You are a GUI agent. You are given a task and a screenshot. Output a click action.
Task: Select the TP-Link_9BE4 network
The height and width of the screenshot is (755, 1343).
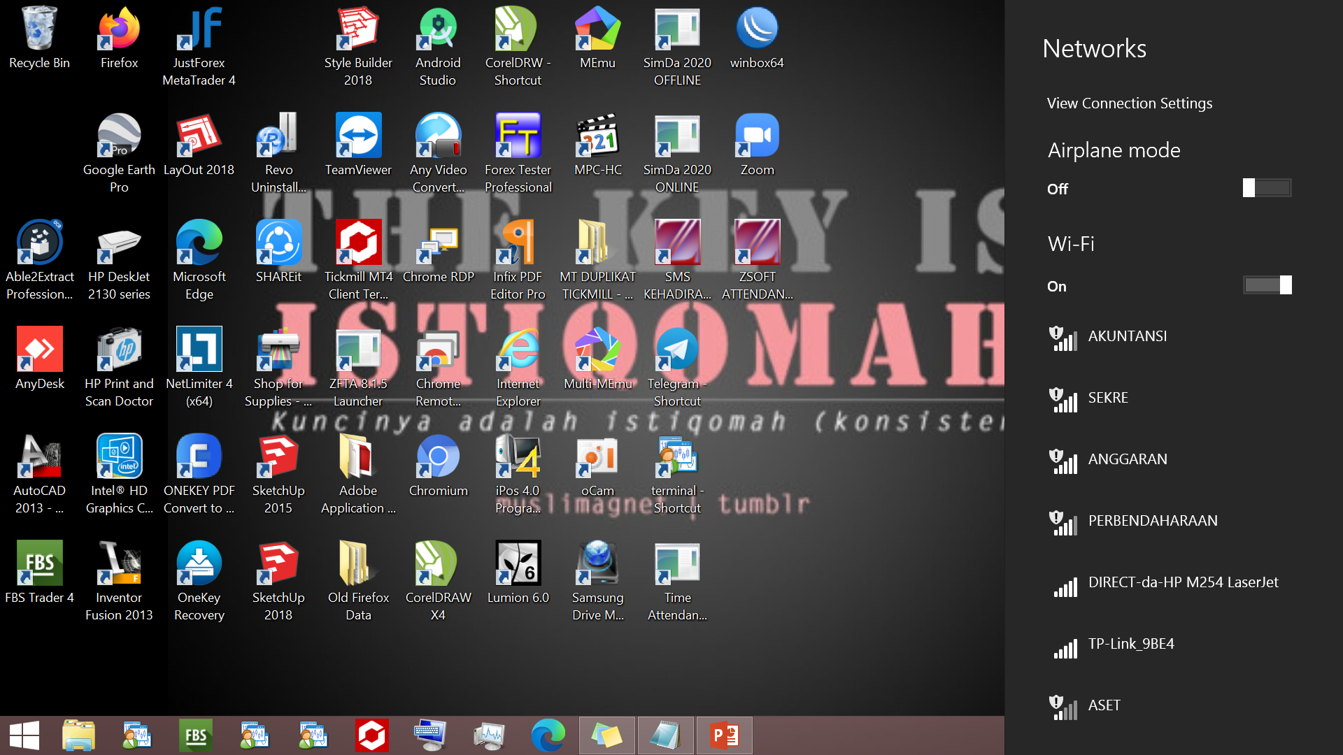click(1130, 644)
